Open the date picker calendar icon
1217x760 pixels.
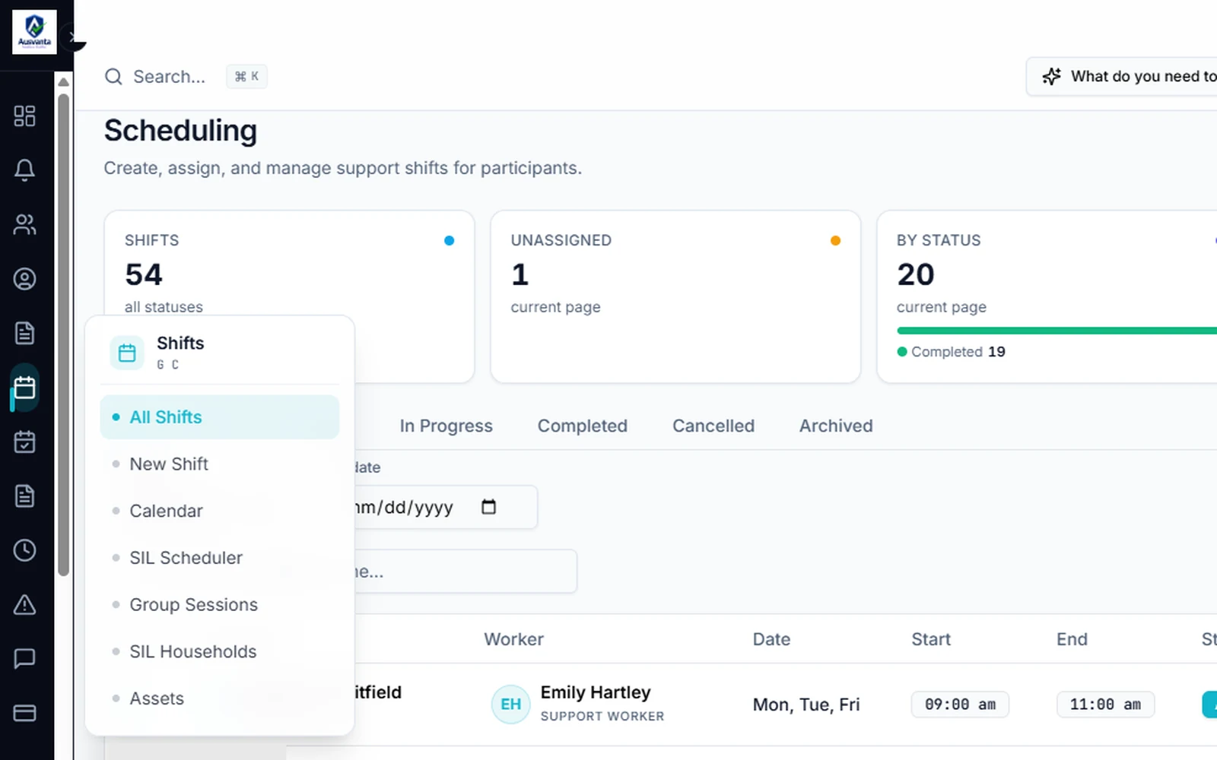click(488, 507)
